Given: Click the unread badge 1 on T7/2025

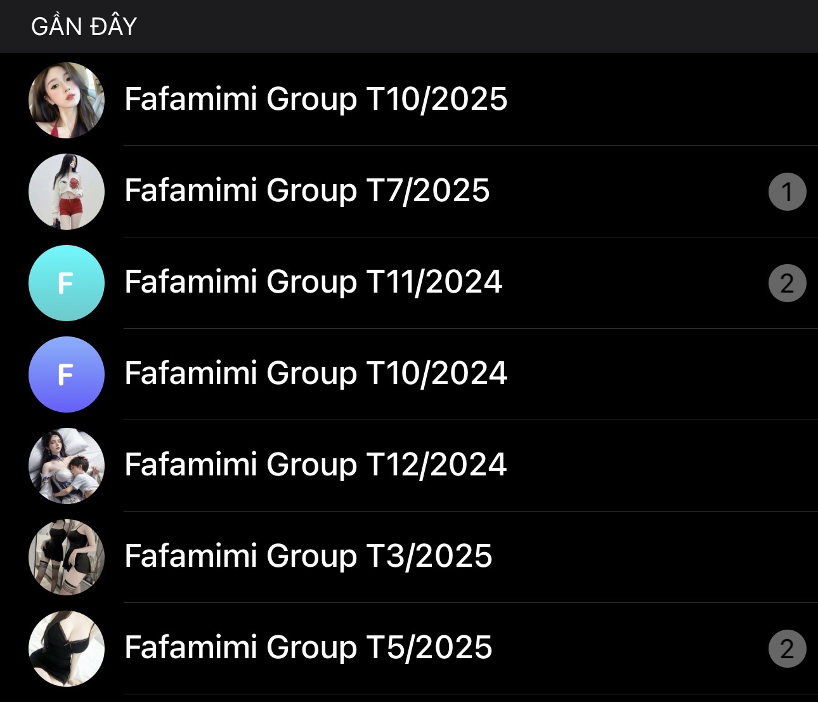Looking at the screenshot, I should coord(787,192).
